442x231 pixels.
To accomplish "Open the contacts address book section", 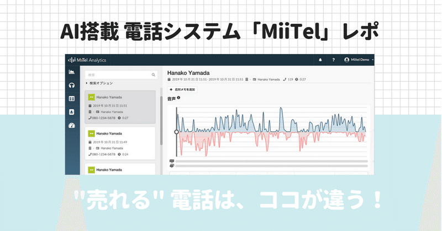I will [72, 112].
